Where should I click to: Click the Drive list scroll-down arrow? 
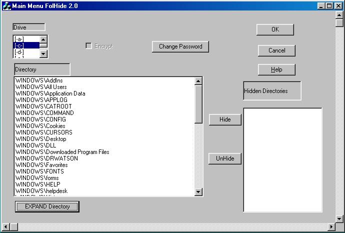43,53
